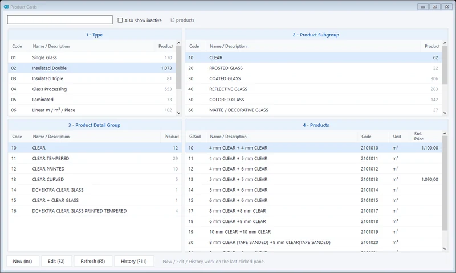This screenshot has width=456, height=273.
Task: Select the 8 mm CLEAR (TAPE SANDED) product
Action: tap(313, 242)
